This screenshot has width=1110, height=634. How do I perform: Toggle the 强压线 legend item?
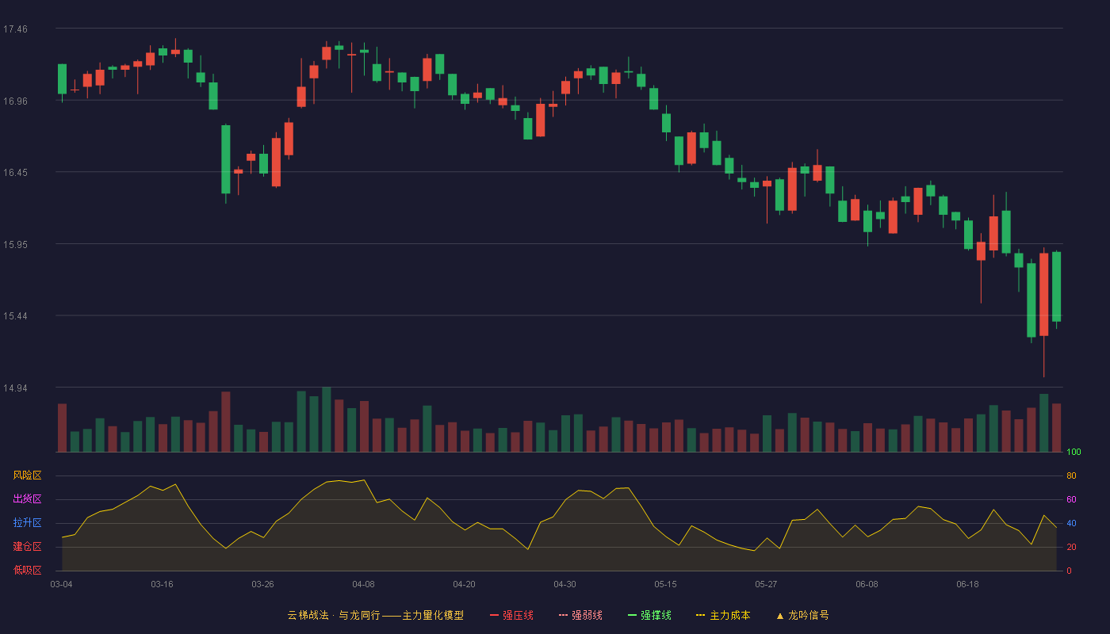(x=511, y=615)
